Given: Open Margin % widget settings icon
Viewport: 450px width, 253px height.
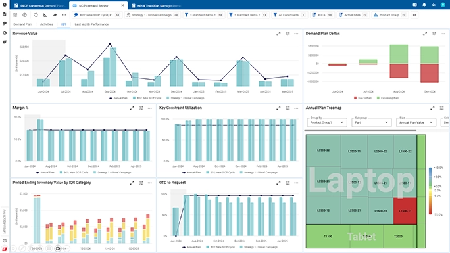Looking at the screenshot, I should point(141,108).
